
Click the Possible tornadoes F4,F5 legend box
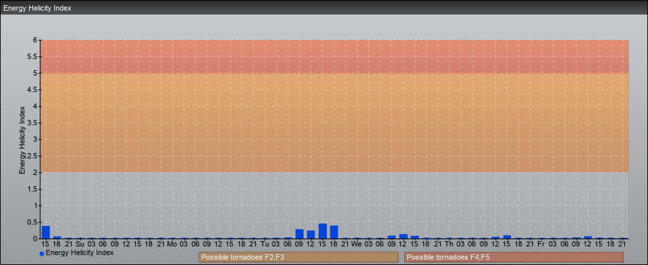pyautogui.click(x=513, y=257)
